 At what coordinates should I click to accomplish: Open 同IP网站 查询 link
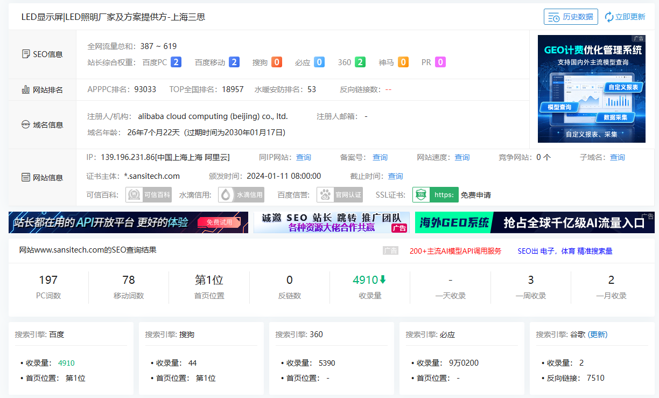click(x=304, y=157)
